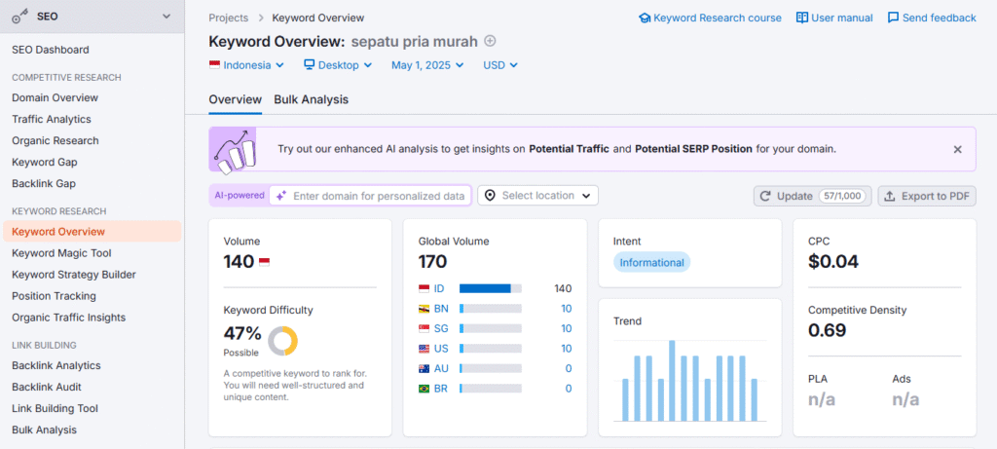Click the 57/1,000 update counter badge
Image resolution: width=997 pixels, height=449 pixels.
[842, 196]
